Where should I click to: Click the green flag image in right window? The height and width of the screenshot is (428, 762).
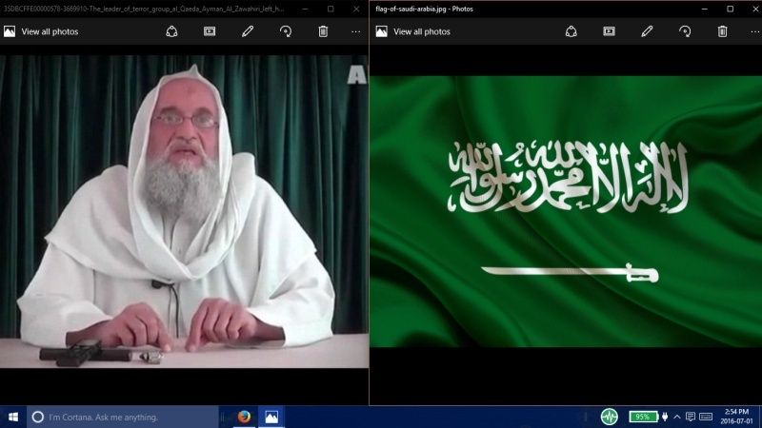click(566, 211)
